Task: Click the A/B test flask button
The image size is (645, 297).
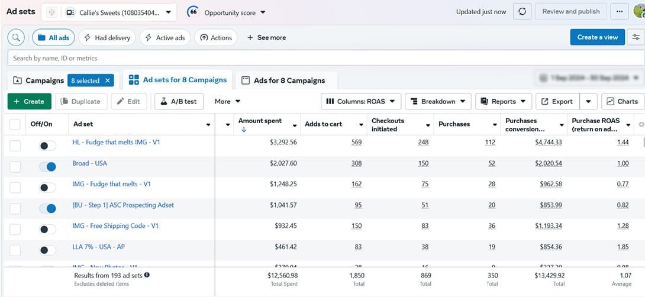Action: coord(179,101)
